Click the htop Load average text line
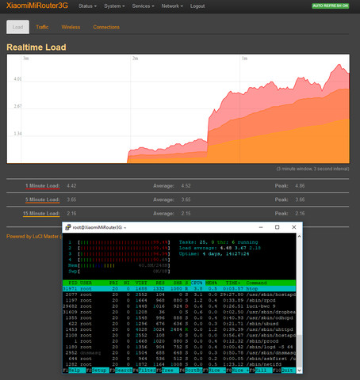 pyautogui.click(x=220, y=248)
